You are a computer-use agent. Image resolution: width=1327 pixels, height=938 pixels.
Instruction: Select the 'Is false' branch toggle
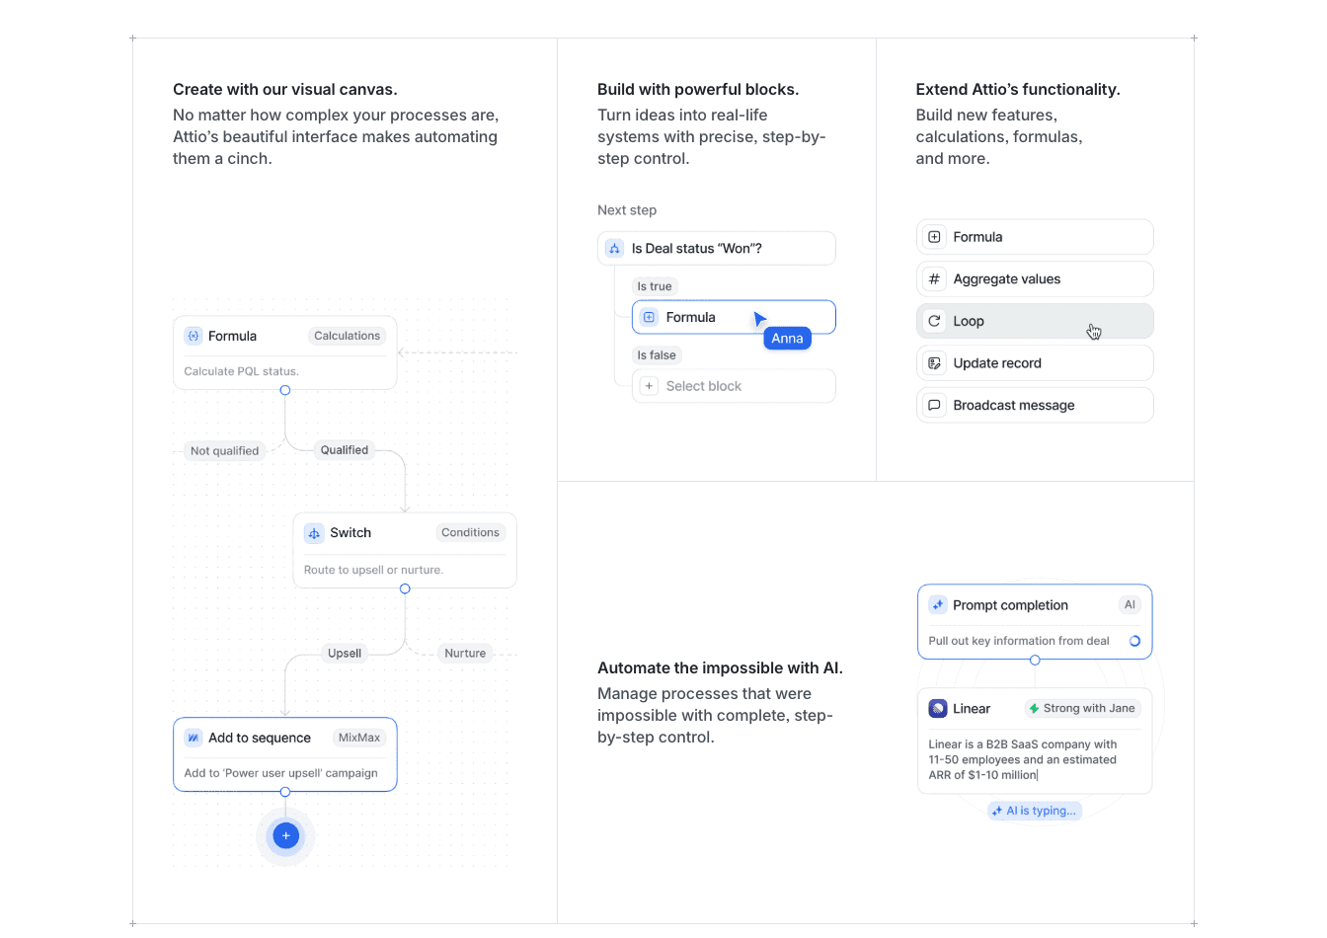point(656,354)
